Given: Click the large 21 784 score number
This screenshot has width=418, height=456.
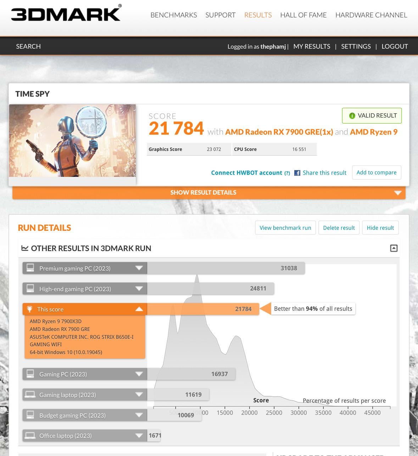Looking at the screenshot, I should pos(176,129).
